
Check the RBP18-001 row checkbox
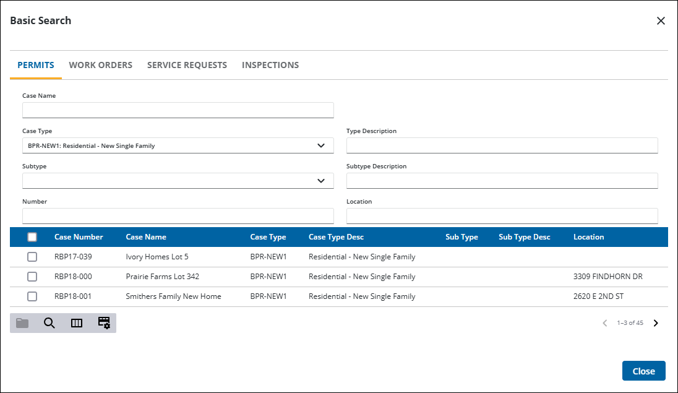32,296
